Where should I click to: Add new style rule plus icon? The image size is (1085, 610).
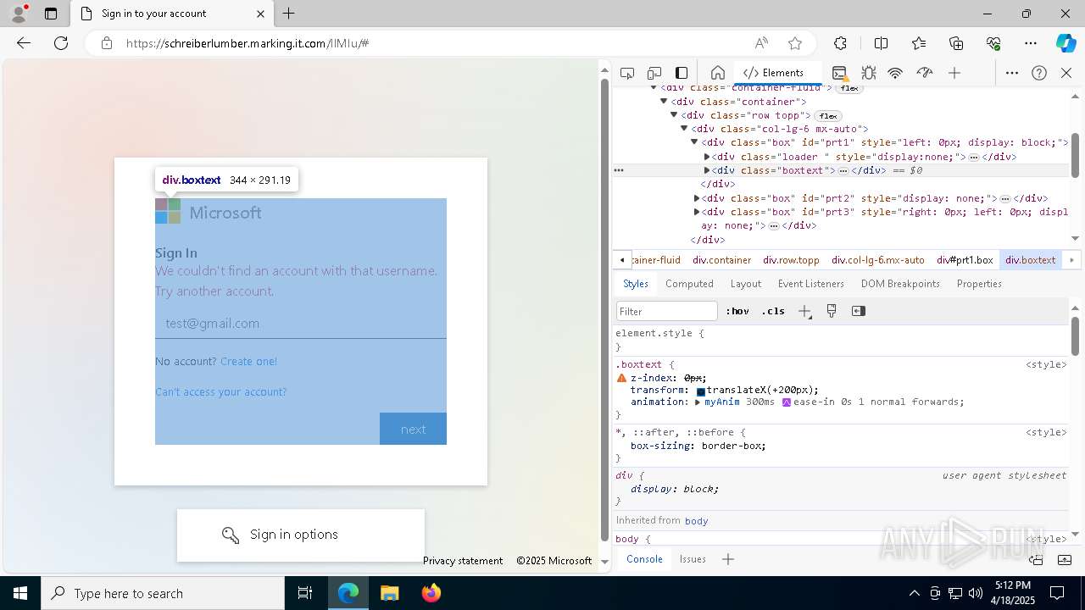click(x=804, y=311)
